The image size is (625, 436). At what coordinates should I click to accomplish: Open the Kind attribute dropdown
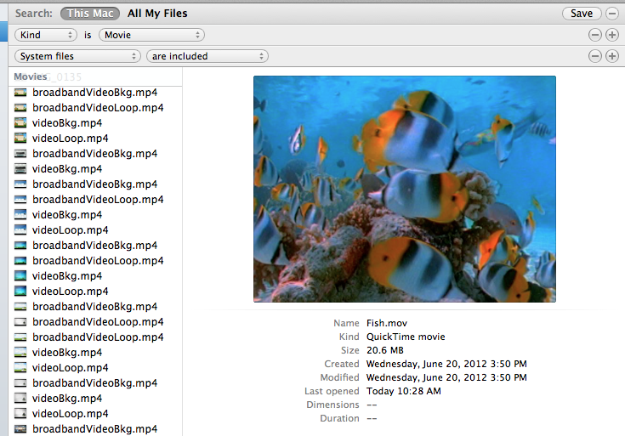click(x=46, y=35)
